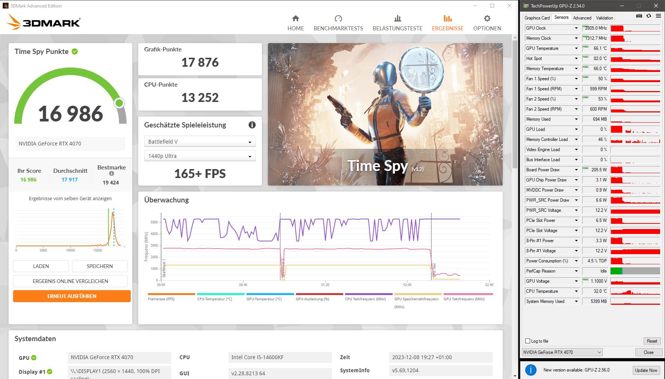This screenshot has height=379, width=665.
Task: Toggle the GPU Speichertaktfrequenz (MHz) chart legend
Action: [418, 301]
